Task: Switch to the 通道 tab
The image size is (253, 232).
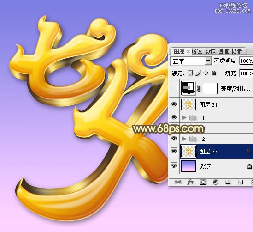Action: (224, 51)
